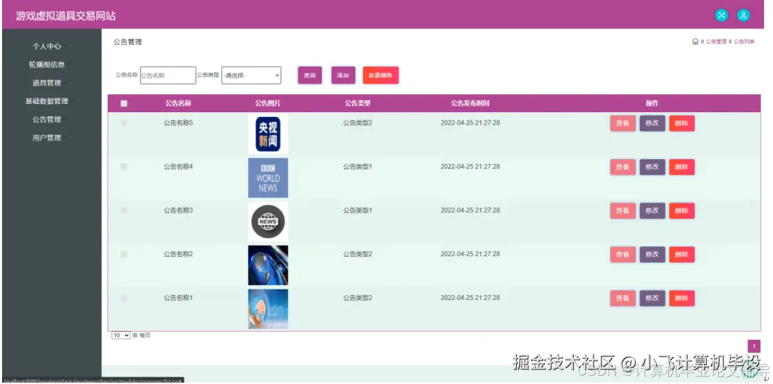Open the globe NEWS thumbnail of 公告名称3
This screenshot has width=773, height=384.
point(268,222)
